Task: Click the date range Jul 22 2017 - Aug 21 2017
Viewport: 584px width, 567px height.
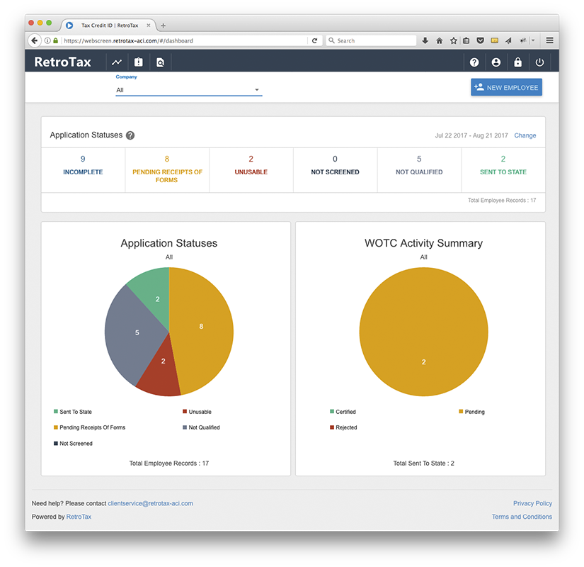Action: click(x=471, y=135)
